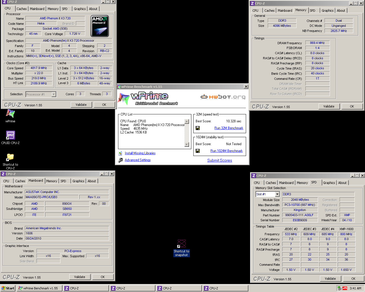
Task: Switch to the Memory tab in the SPD CPU-Z window
Action: 302,183
